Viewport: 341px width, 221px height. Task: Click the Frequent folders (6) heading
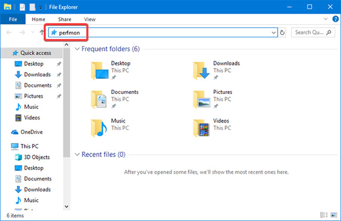point(110,49)
